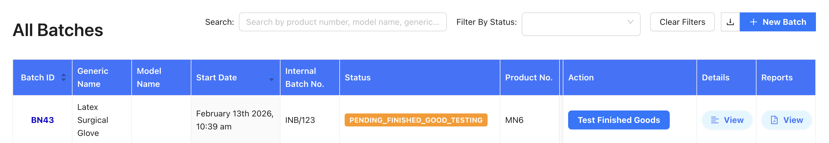Click the Model Name column header
829x143 pixels.
click(149, 77)
